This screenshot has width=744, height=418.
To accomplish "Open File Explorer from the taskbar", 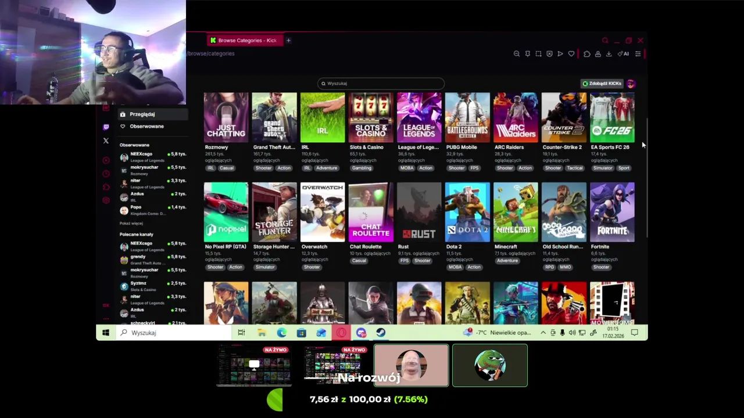I will 262,333.
